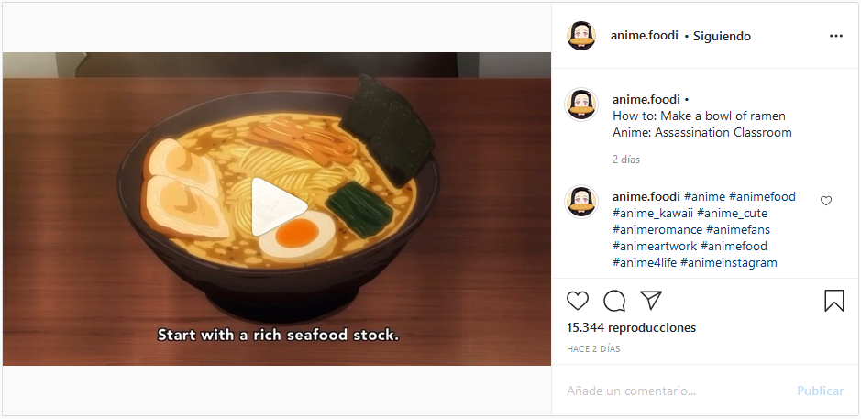This screenshot has height=419, width=861.
Task: Open the three-dot more options menu
Action: click(835, 36)
